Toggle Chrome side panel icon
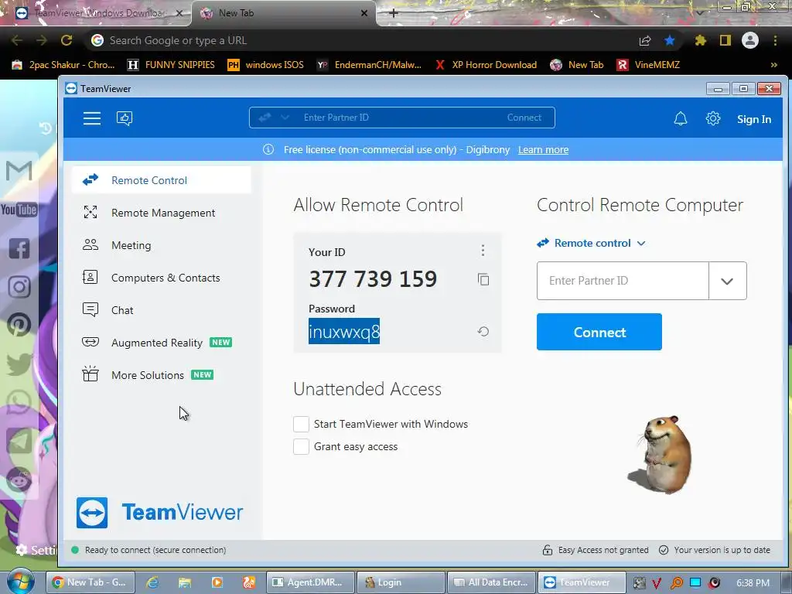This screenshot has height=594, width=792. click(725, 40)
